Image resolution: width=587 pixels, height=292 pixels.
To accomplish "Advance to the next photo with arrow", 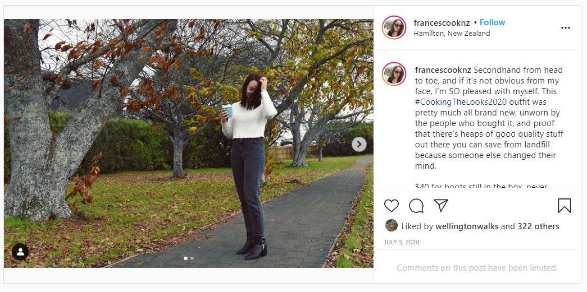I will 359,145.
